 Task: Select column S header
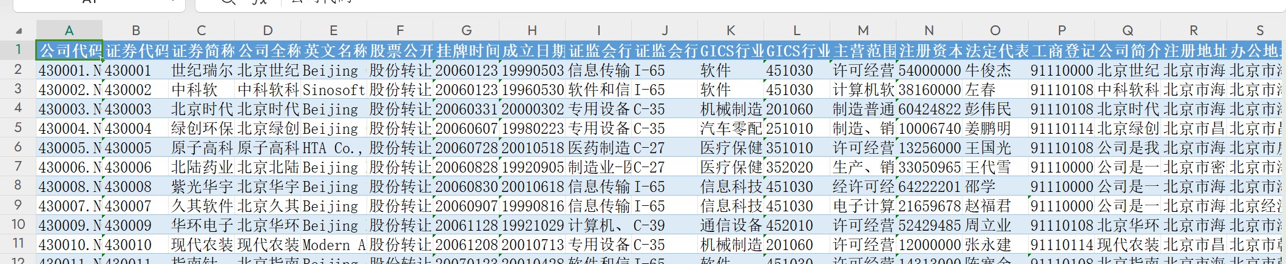(1256, 30)
